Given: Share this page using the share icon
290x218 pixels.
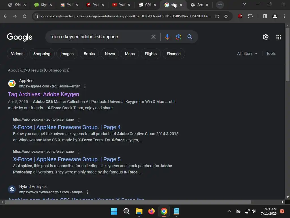Looking at the screenshot, I should click(217, 16).
